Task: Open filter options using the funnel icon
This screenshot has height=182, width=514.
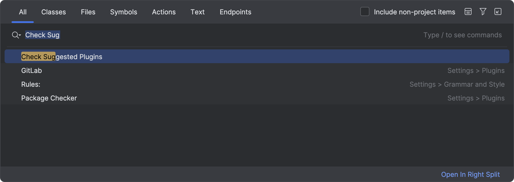Action: [483, 12]
